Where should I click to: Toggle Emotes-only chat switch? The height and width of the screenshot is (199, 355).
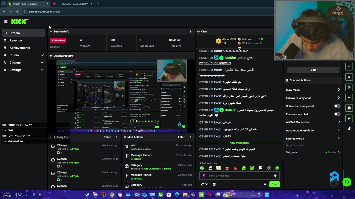coord(337,114)
